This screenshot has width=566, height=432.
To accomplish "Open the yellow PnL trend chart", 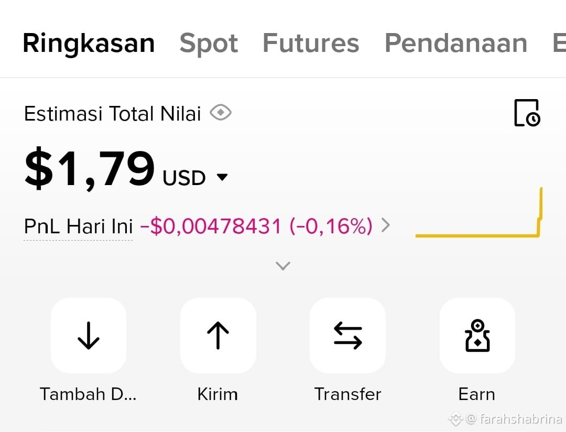I will coord(478,212).
